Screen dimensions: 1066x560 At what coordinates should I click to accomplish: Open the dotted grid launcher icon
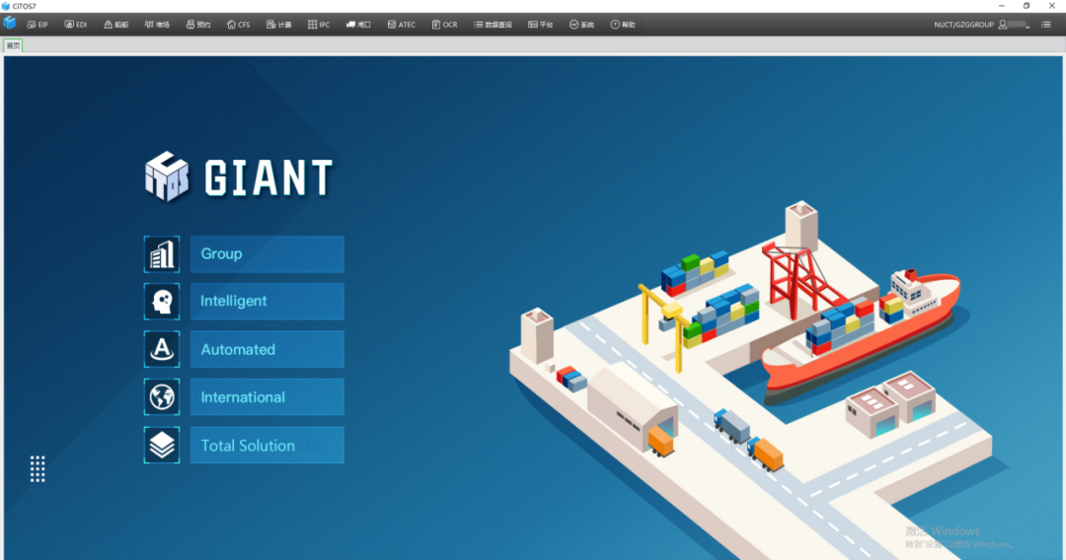click(38, 469)
